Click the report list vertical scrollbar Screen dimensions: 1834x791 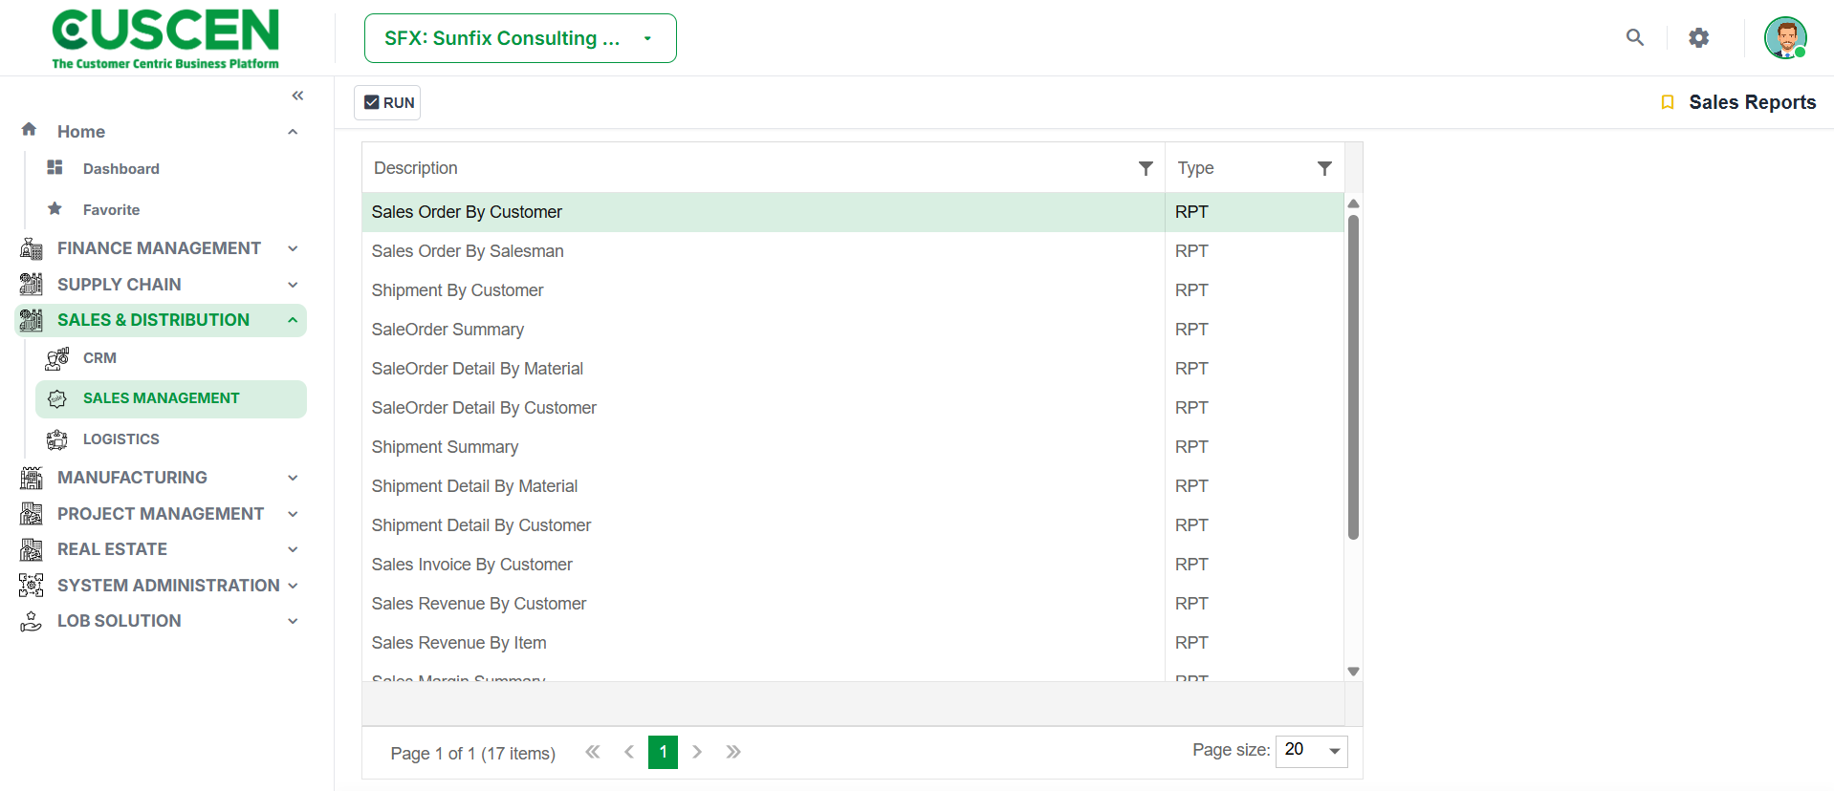(x=1353, y=377)
